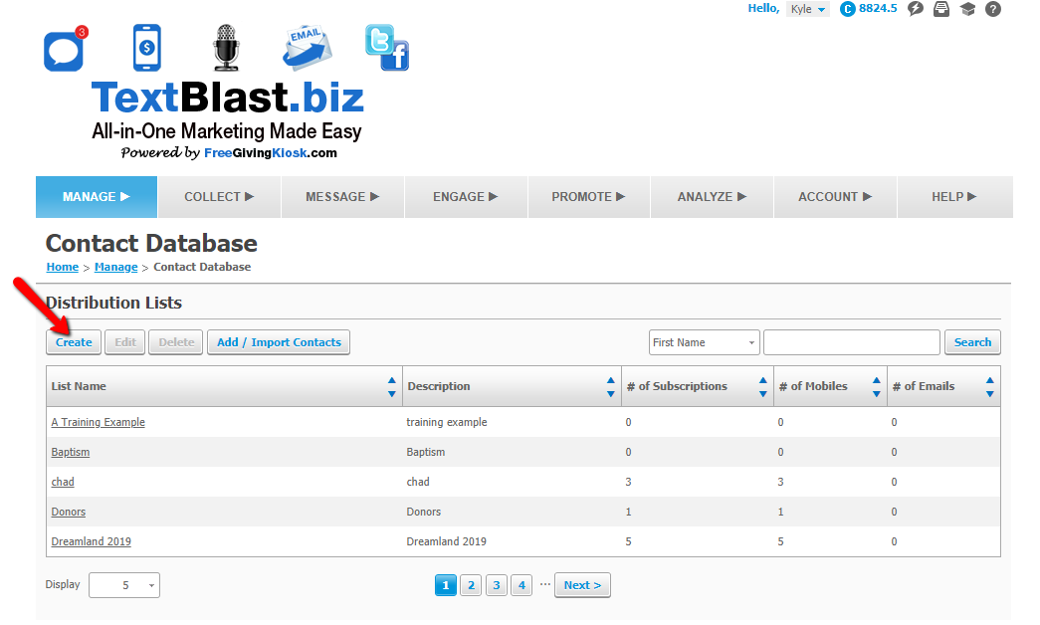Image resolution: width=1040 pixels, height=625 pixels.
Task: Sort by # of Subscriptions arrows
Action: 762,387
